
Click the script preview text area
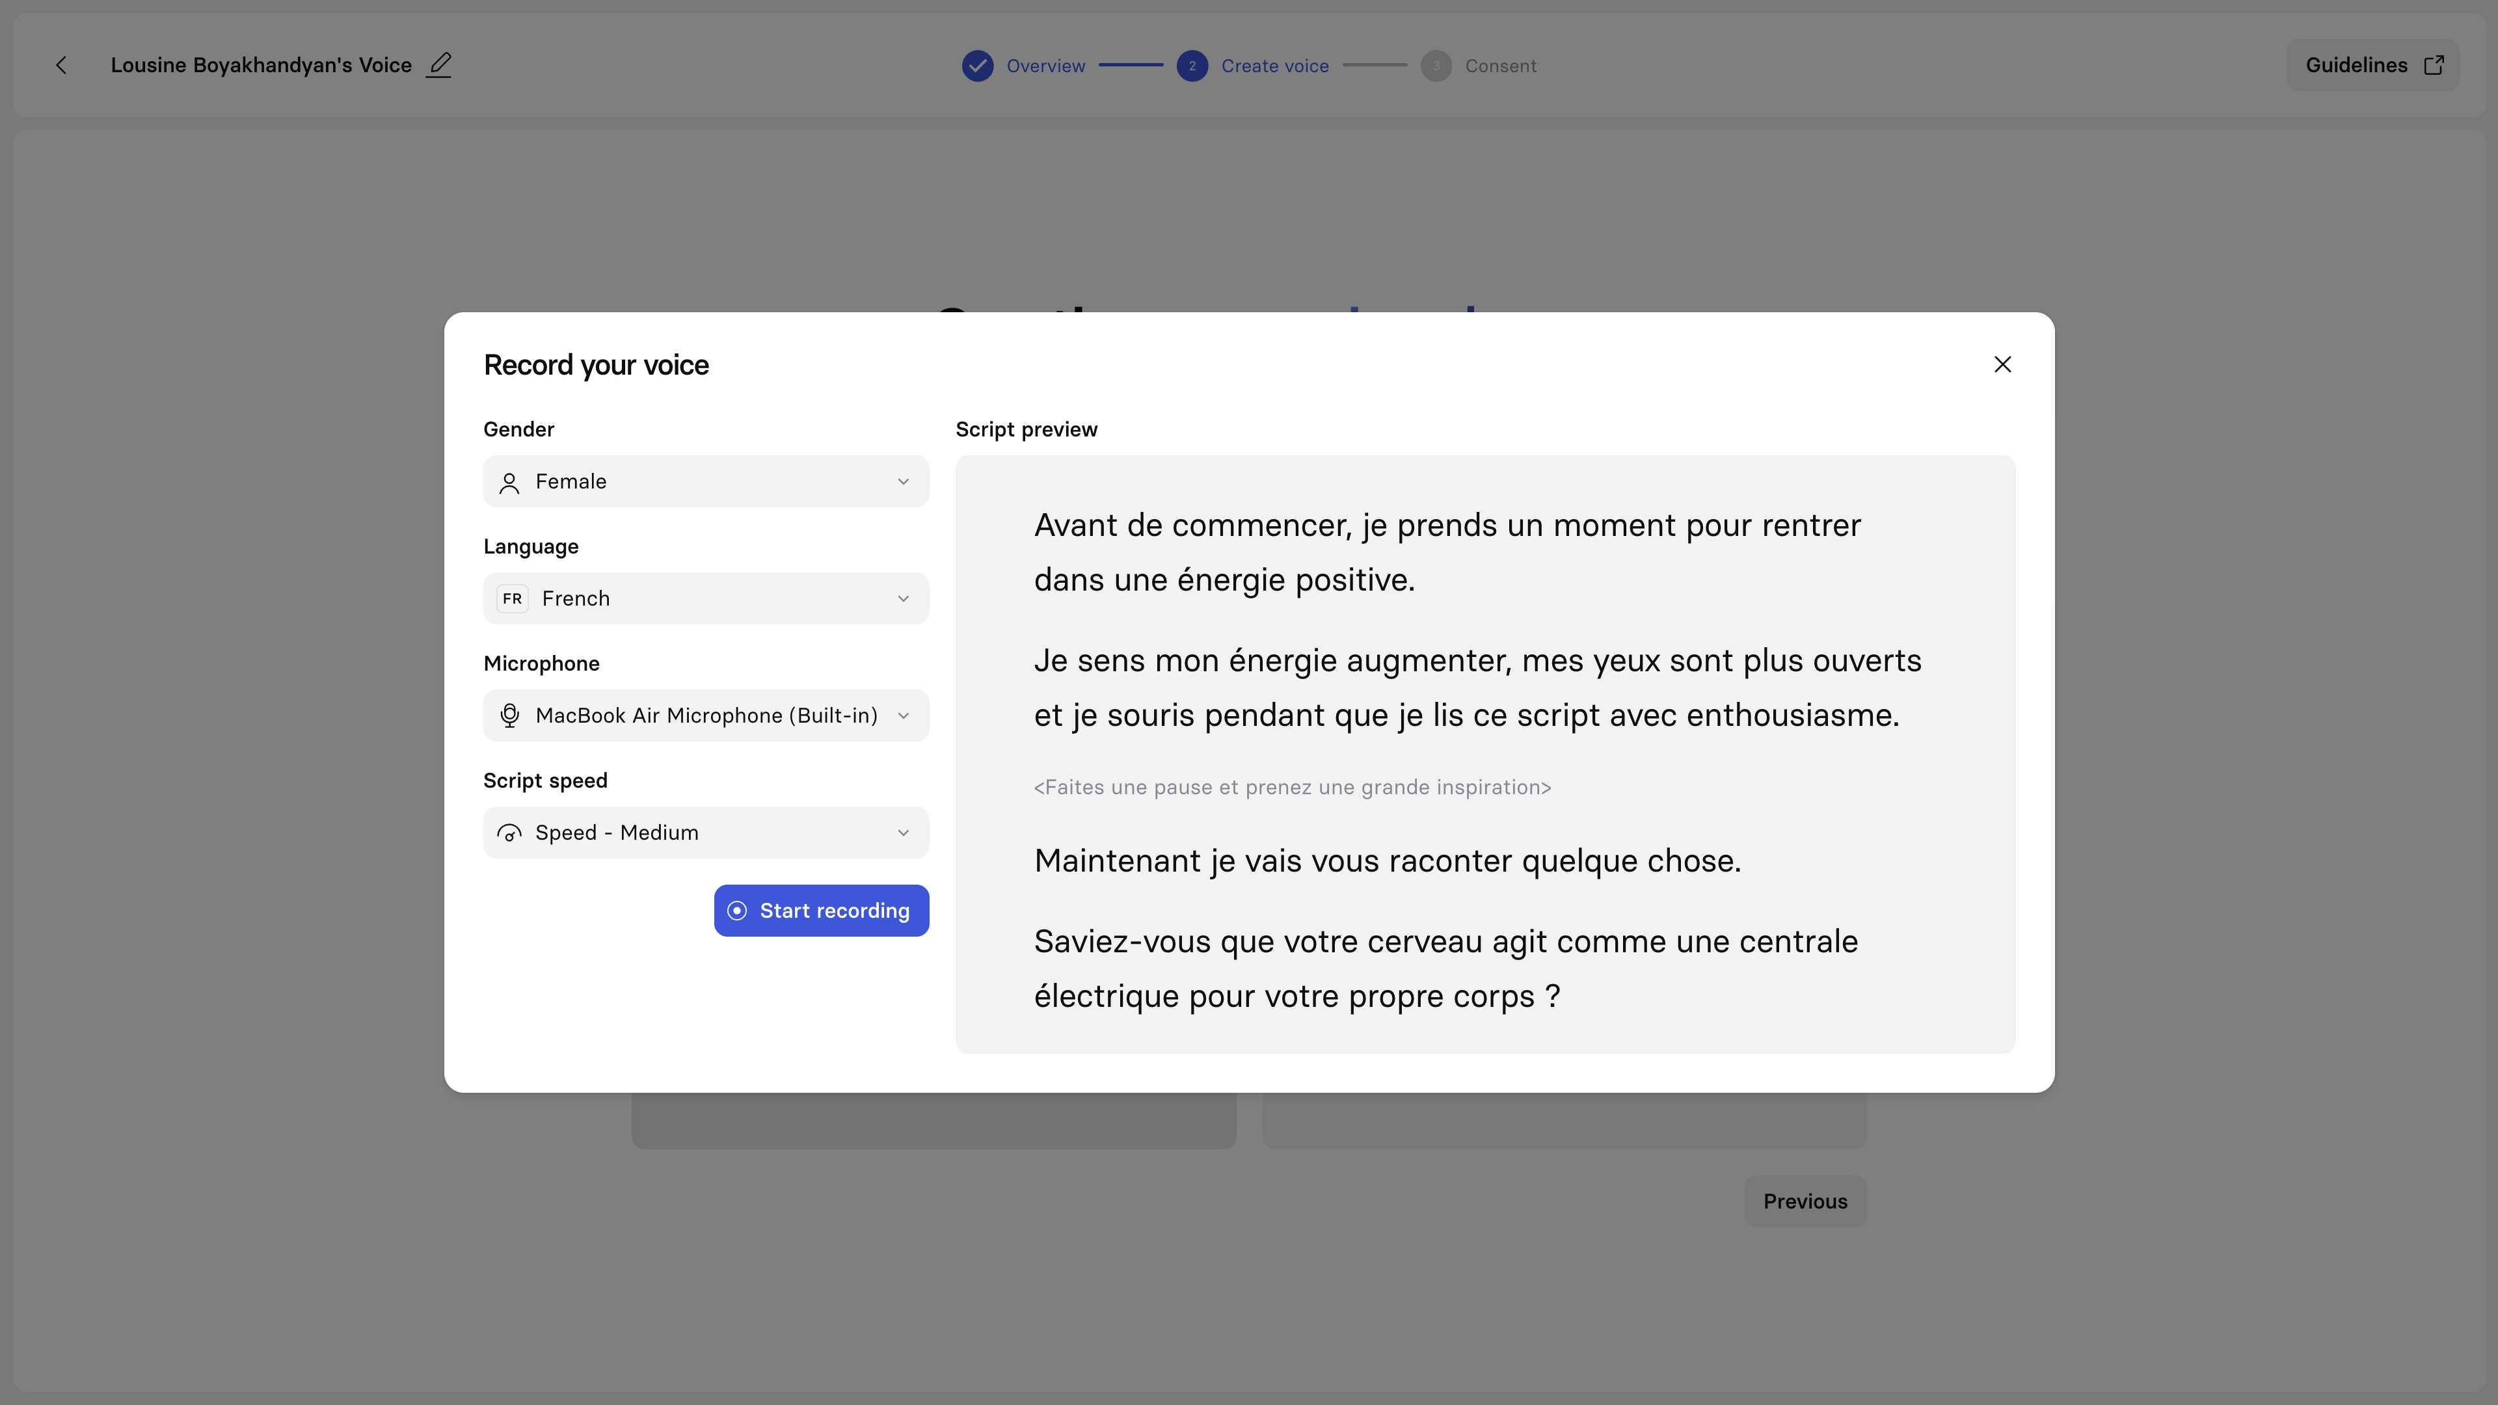[1484, 755]
